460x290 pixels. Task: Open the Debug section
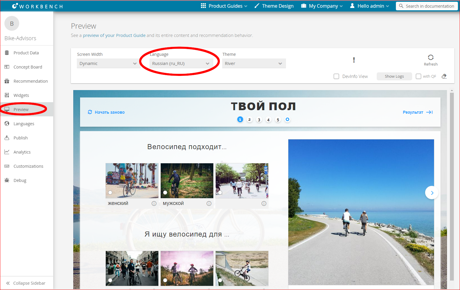click(27, 180)
